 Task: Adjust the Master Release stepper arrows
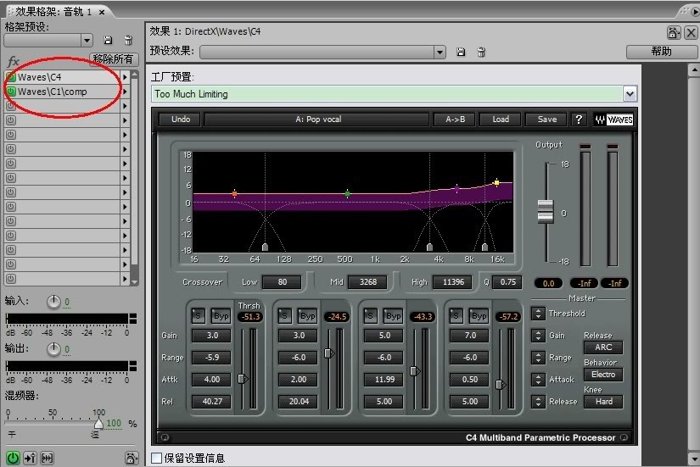pos(538,402)
